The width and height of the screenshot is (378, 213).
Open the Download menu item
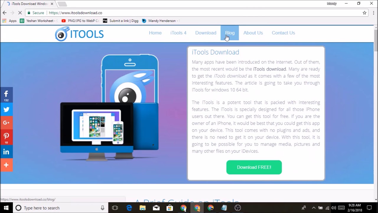click(206, 33)
